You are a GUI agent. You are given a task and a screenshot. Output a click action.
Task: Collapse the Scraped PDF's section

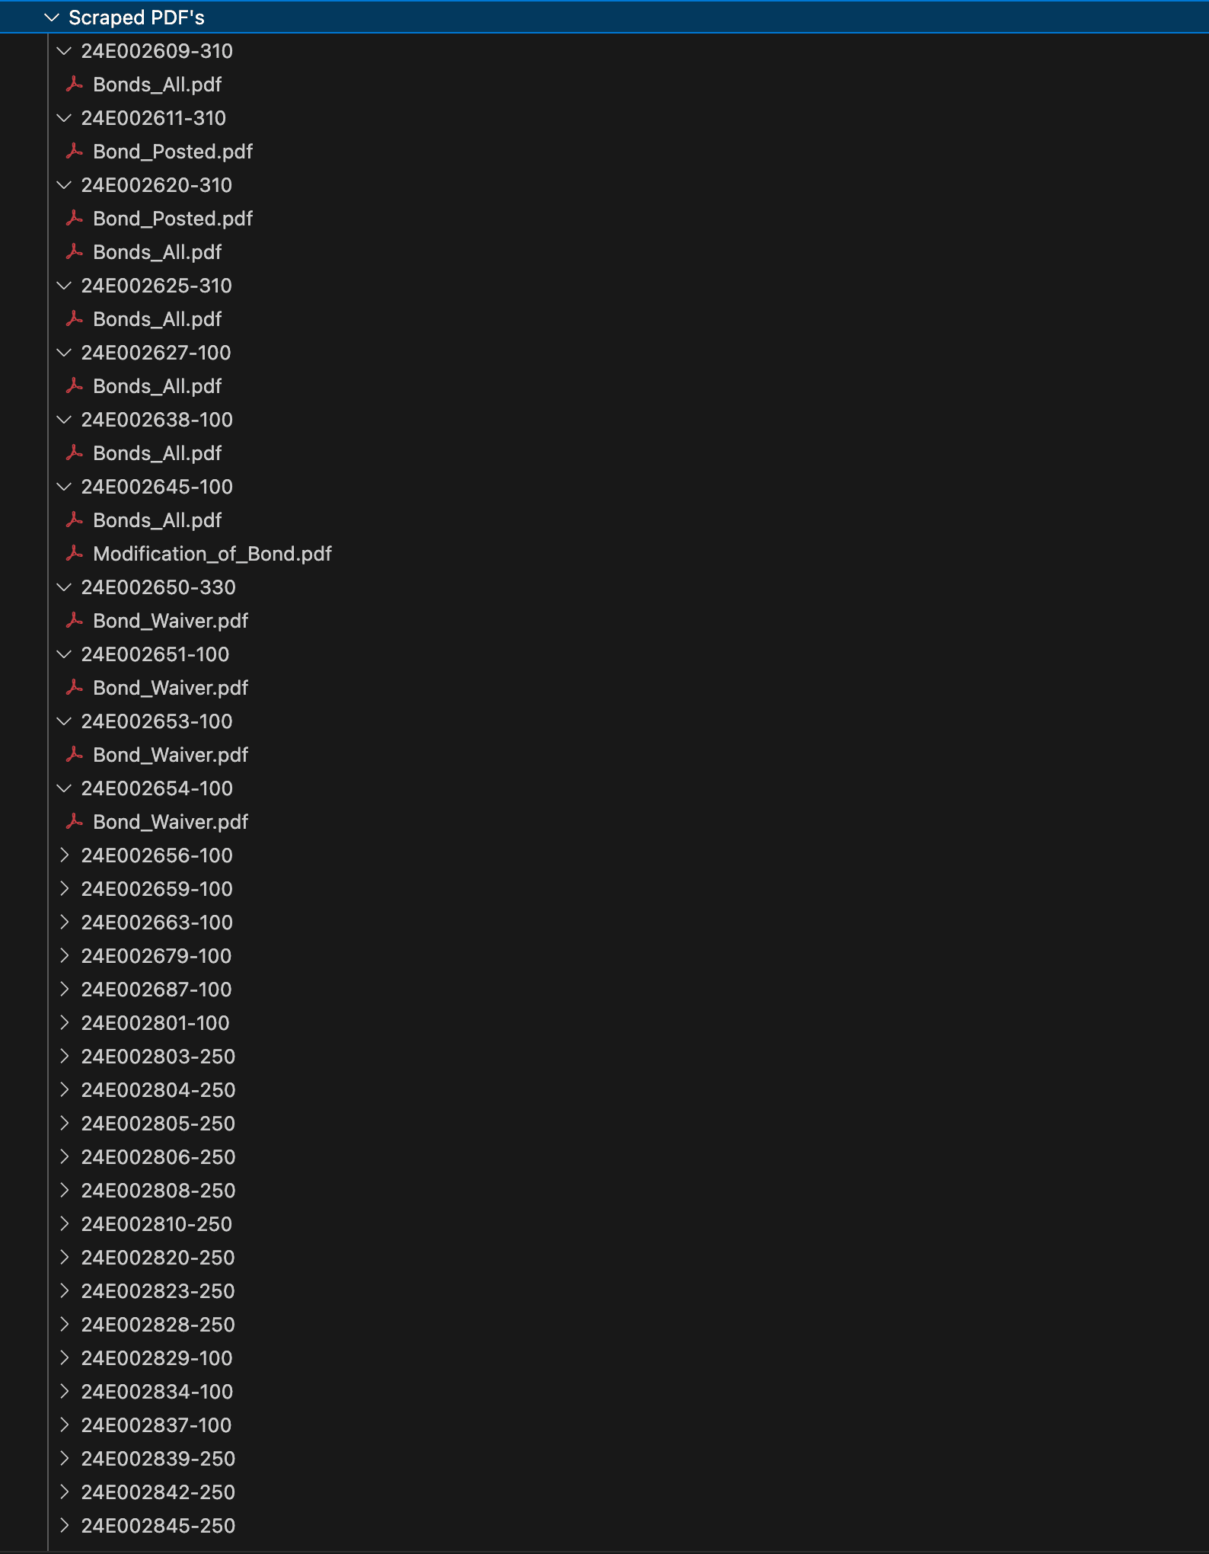(x=52, y=18)
